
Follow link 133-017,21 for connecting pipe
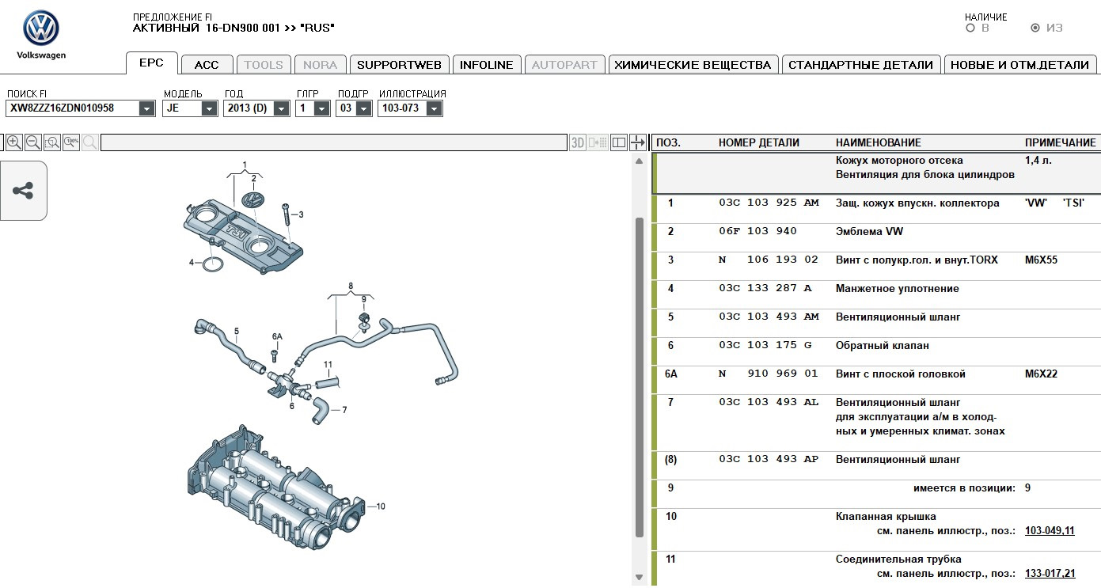tap(1050, 574)
